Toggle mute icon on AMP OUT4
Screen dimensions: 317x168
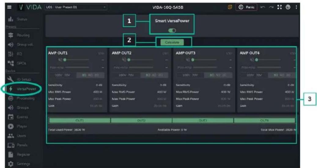pos(252,60)
